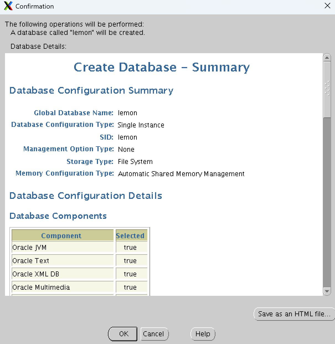Click the Oracle Text table cell
The width and height of the screenshot is (335, 344).
click(63, 261)
